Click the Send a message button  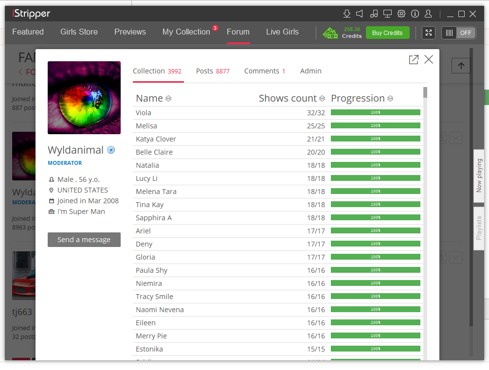[84, 240]
